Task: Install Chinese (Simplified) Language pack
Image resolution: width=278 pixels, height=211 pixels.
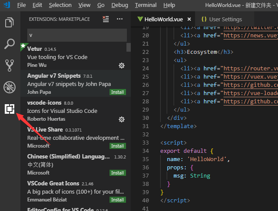Action: click(117, 173)
